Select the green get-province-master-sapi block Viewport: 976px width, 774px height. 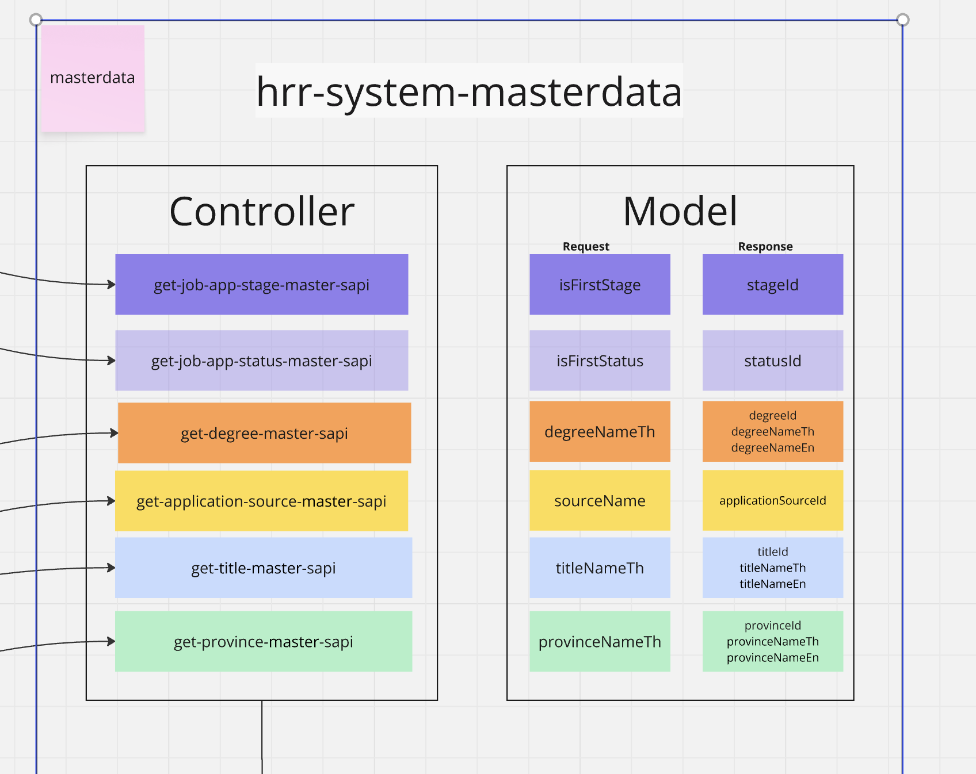pyautogui.click(x=263, y=641)
